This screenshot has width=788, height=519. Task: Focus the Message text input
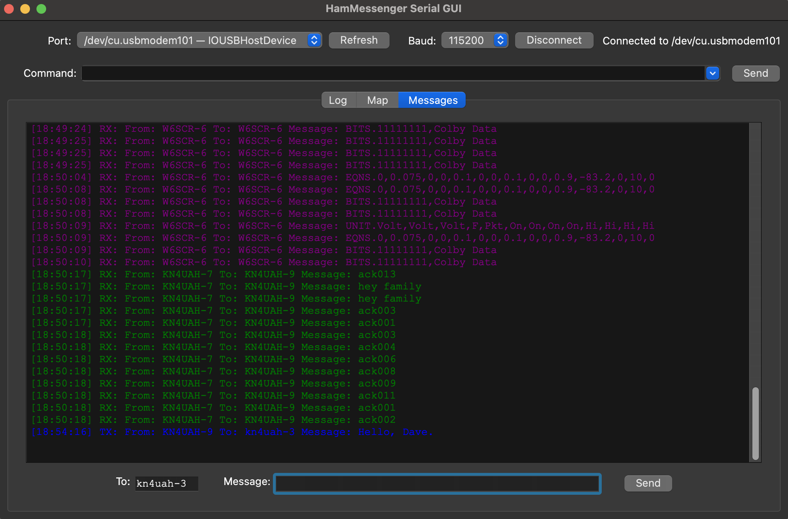pyautogui.click(x=437, y=483)
